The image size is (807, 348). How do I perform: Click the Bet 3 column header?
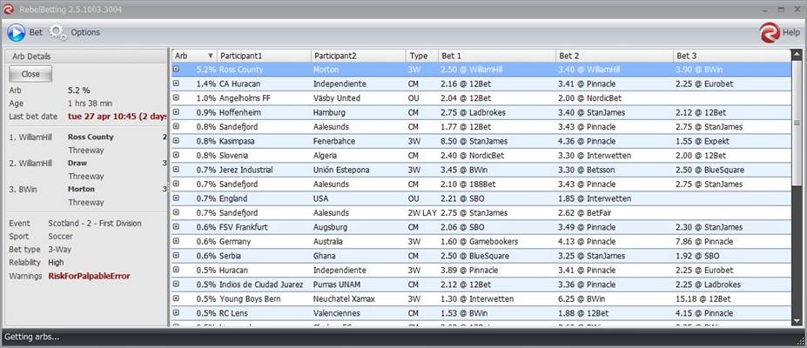click(731, 56)
